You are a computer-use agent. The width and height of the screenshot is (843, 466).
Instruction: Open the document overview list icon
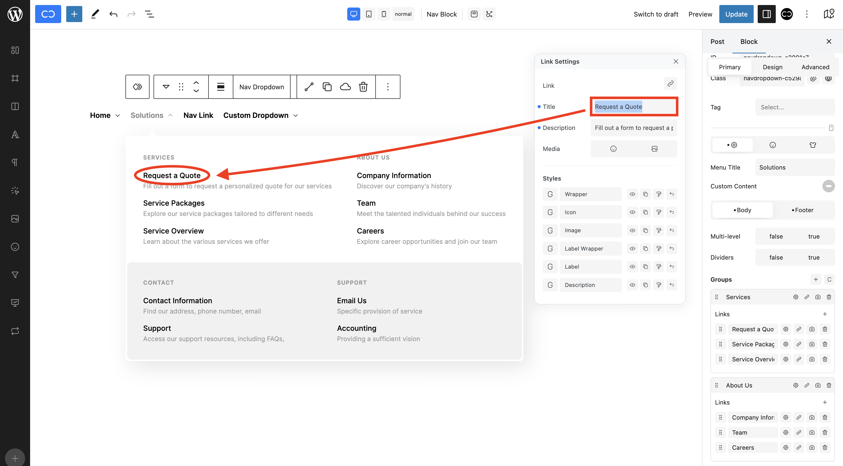[x=150, y=14]
